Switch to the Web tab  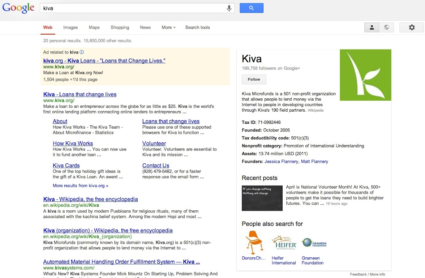[48, 27]
